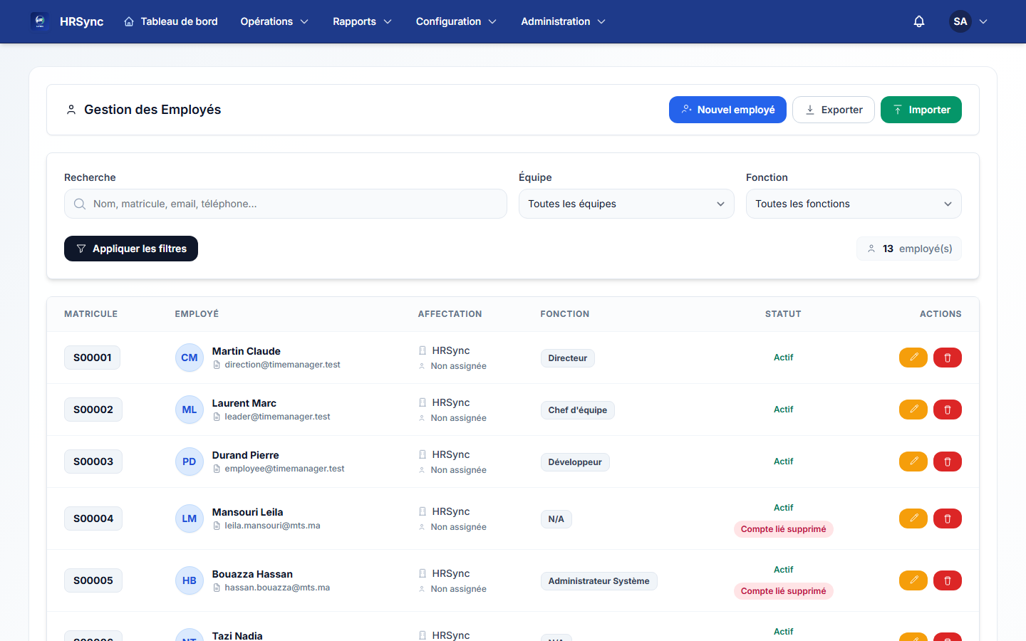Click the name Bouazza Hassan

click(x=252, y=574)
